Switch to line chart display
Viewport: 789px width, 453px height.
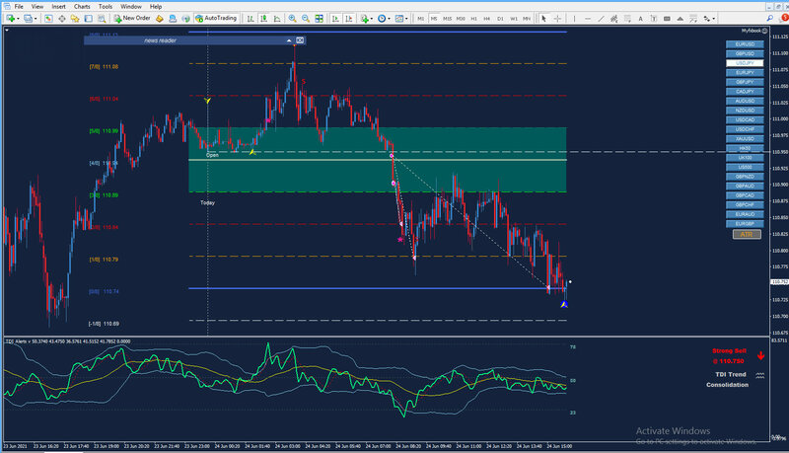[x=277, y=19]
